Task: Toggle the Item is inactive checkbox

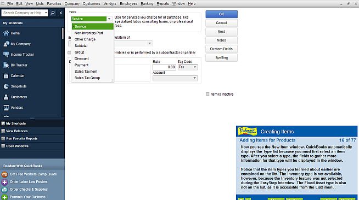Action: (207, 94)
